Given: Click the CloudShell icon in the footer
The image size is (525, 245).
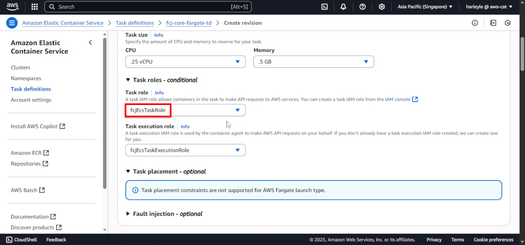Looking at the screenshot, I should [9, 240].
